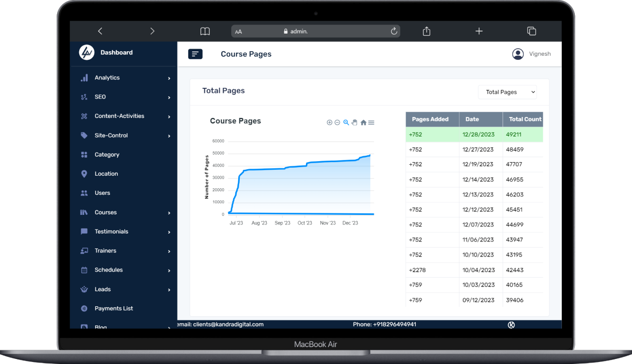632x364 pixels.
Task: Click the clients@kandradigital.com email link
Action: click(228, 324)
